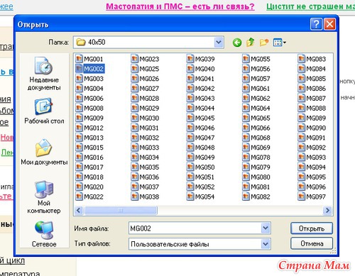Close the Открыть dialog
The width and height of the screenshot is (355, 276).
tap(329, 24)
